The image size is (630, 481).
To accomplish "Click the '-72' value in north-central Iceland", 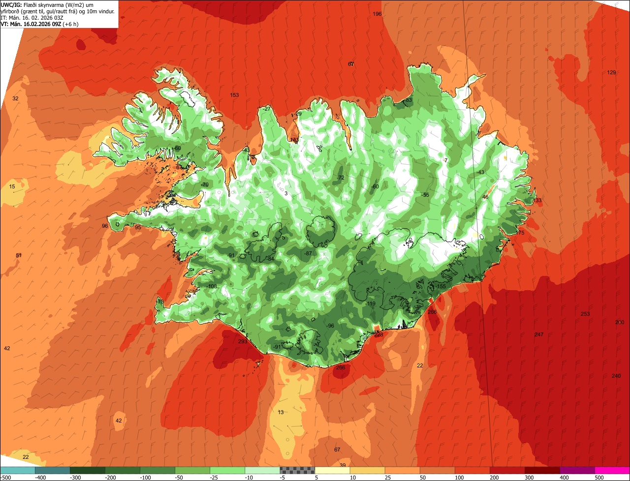I will click(x=340, y=178).
